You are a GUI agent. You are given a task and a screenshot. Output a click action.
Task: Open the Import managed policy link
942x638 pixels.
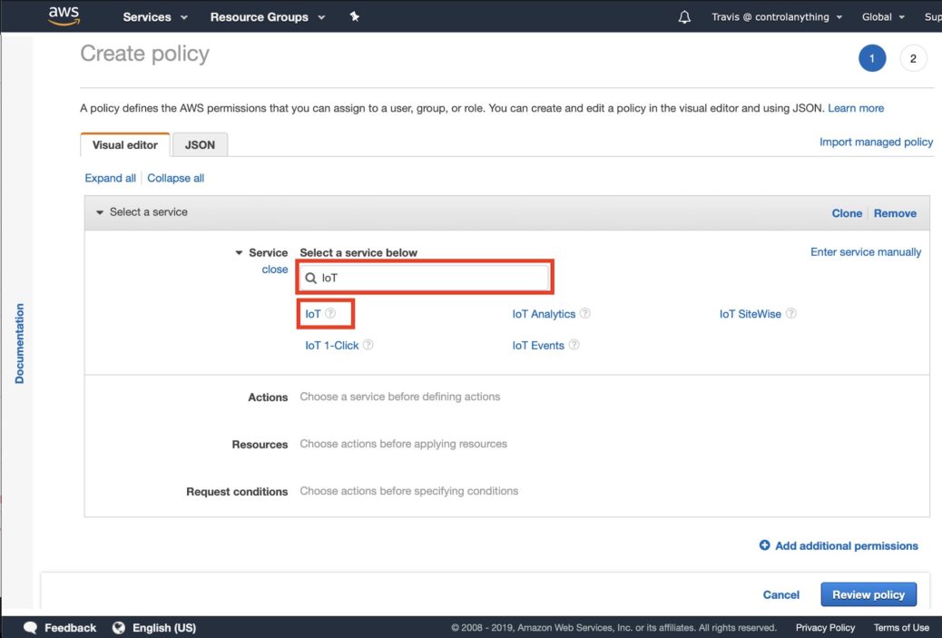click(876, 142)
